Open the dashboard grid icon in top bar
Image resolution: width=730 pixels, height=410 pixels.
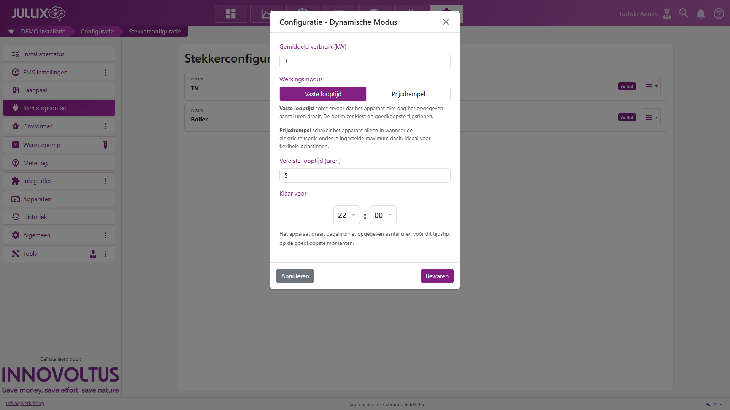(x=230, y=14)
